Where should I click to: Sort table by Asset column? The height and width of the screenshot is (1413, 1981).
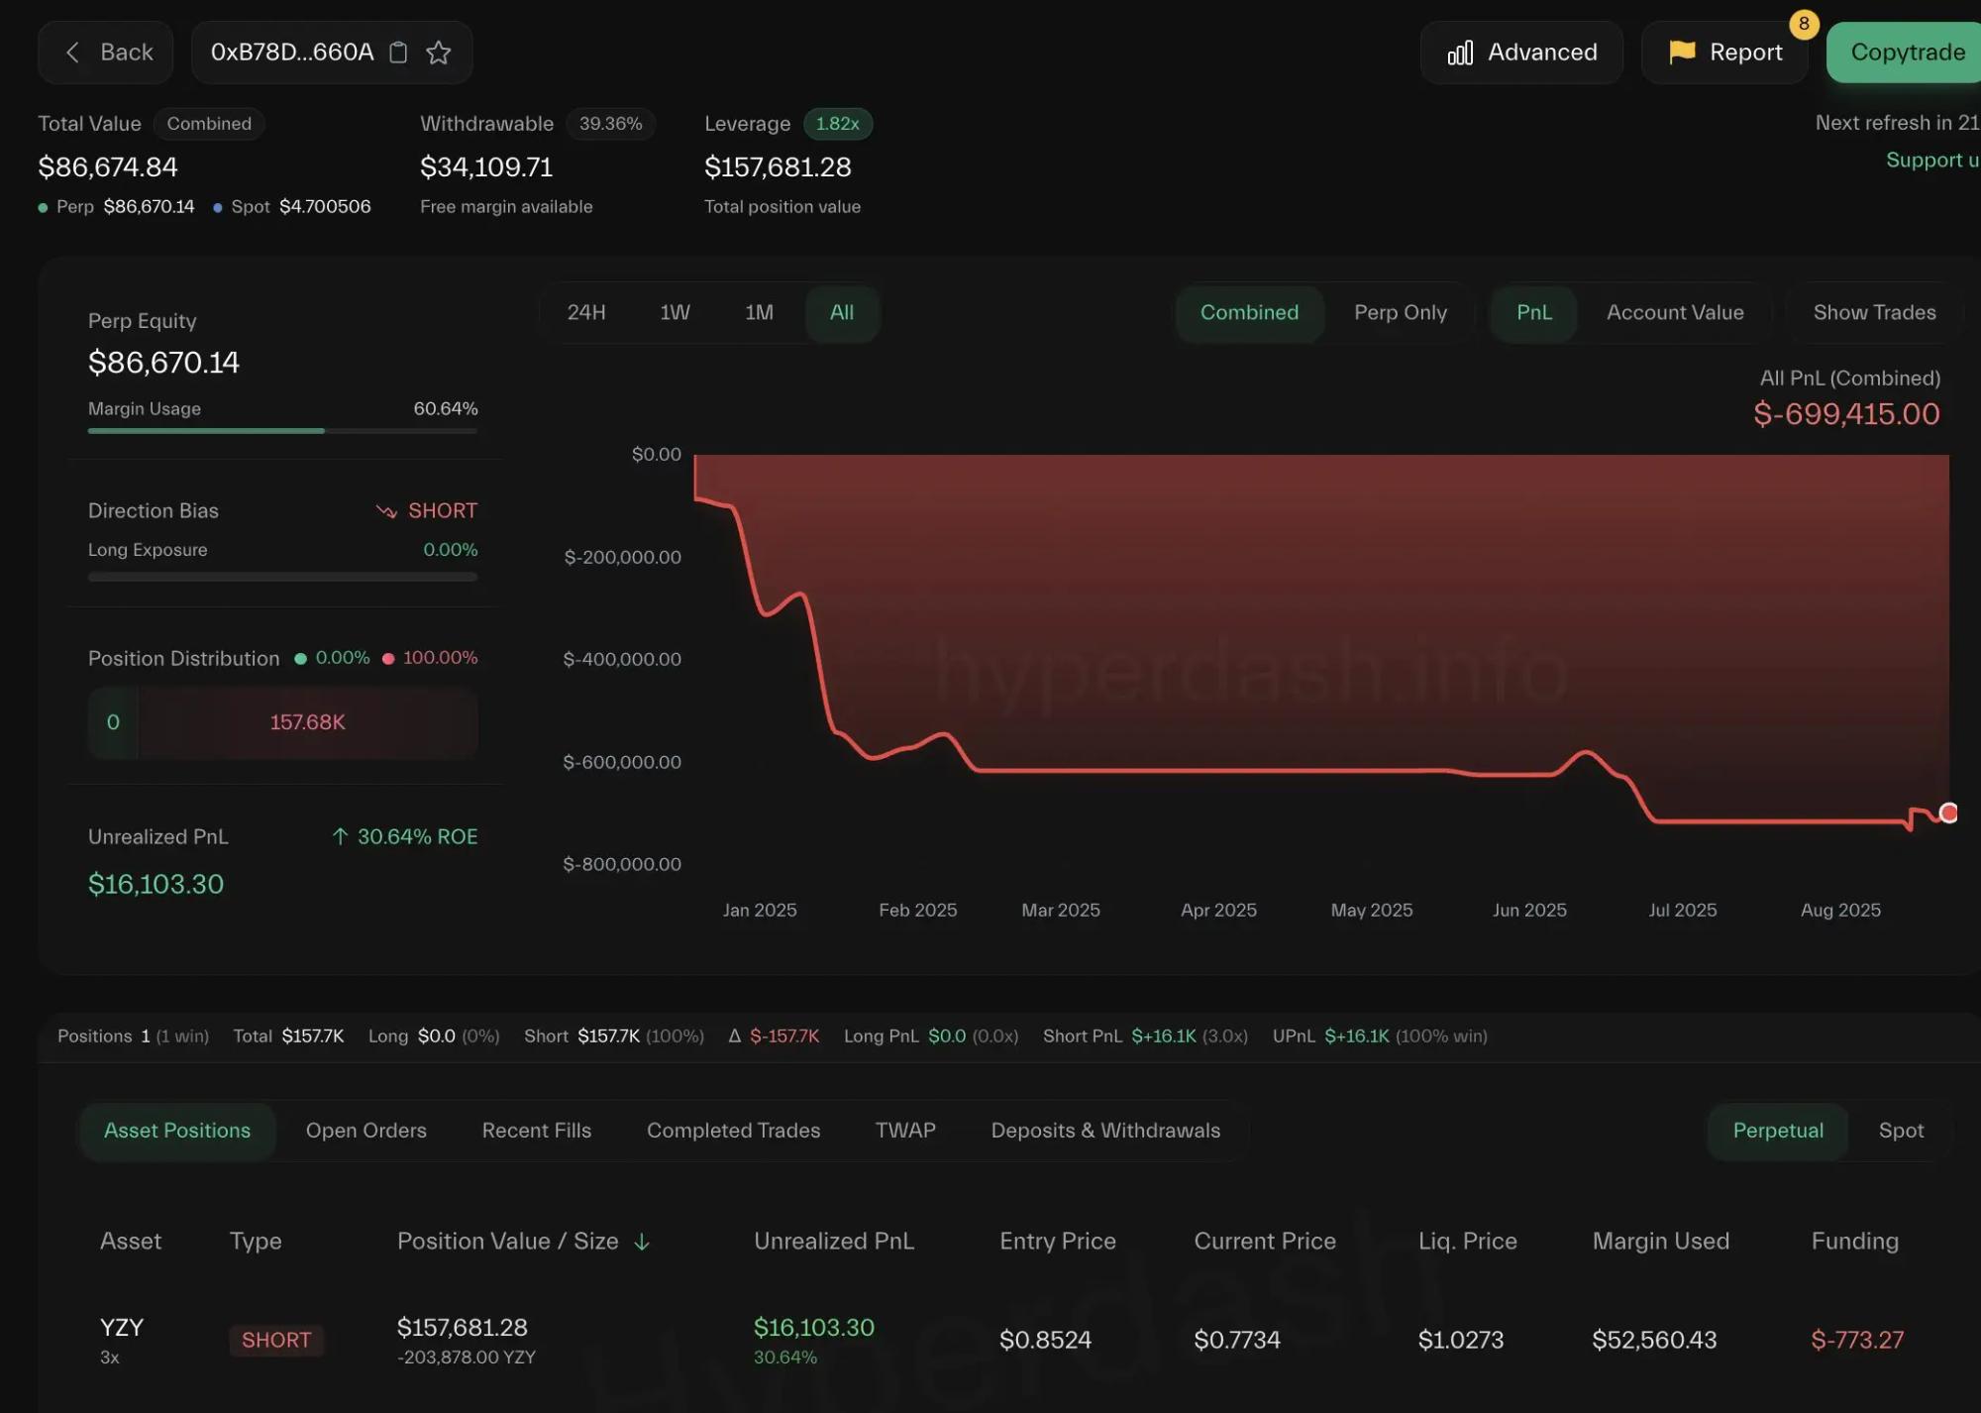(131, 1242)
